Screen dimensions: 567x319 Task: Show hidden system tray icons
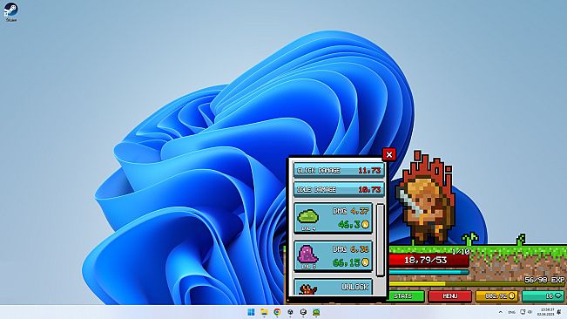501,312
